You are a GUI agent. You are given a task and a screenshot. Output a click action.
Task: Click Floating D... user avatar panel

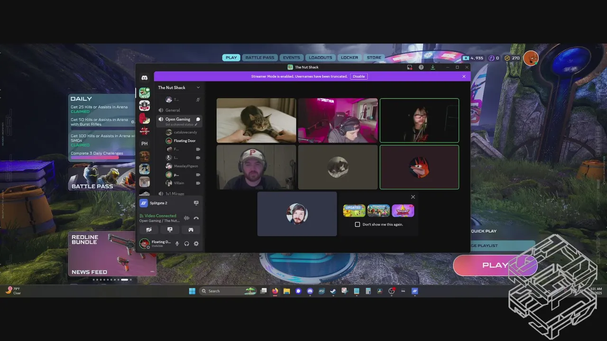click(x=155, y=244)
